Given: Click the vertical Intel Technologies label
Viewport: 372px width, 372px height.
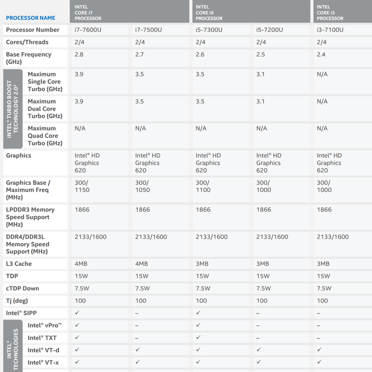Looking at the screenshot, I should point(13,346).
